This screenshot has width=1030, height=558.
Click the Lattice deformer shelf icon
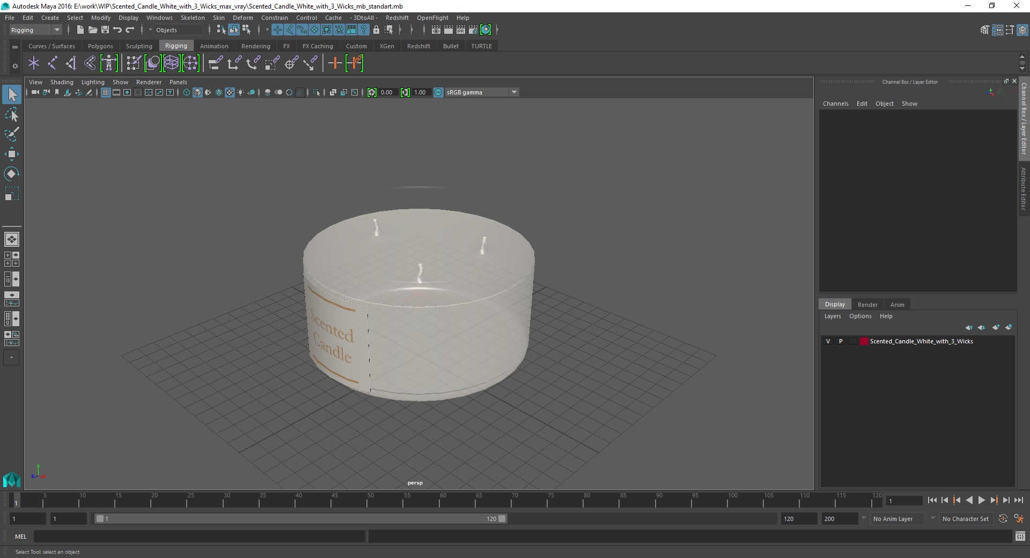pos(172,63)
